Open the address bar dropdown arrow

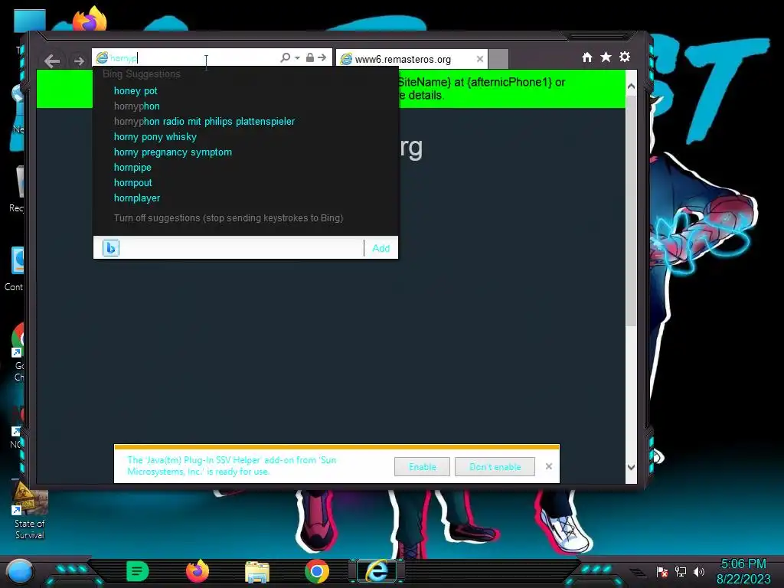pyautogui.click(x=297, y=58)
